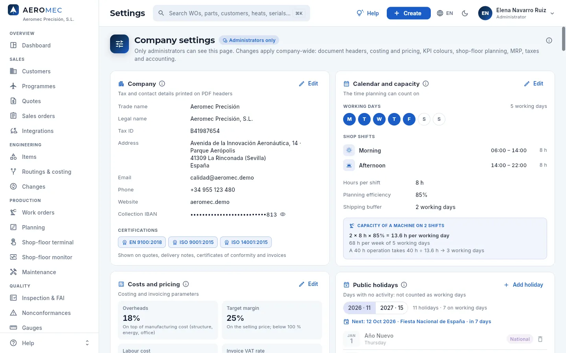566x353 pixels.
Task: Click the Create button
Action: click(x=409, y=13)
